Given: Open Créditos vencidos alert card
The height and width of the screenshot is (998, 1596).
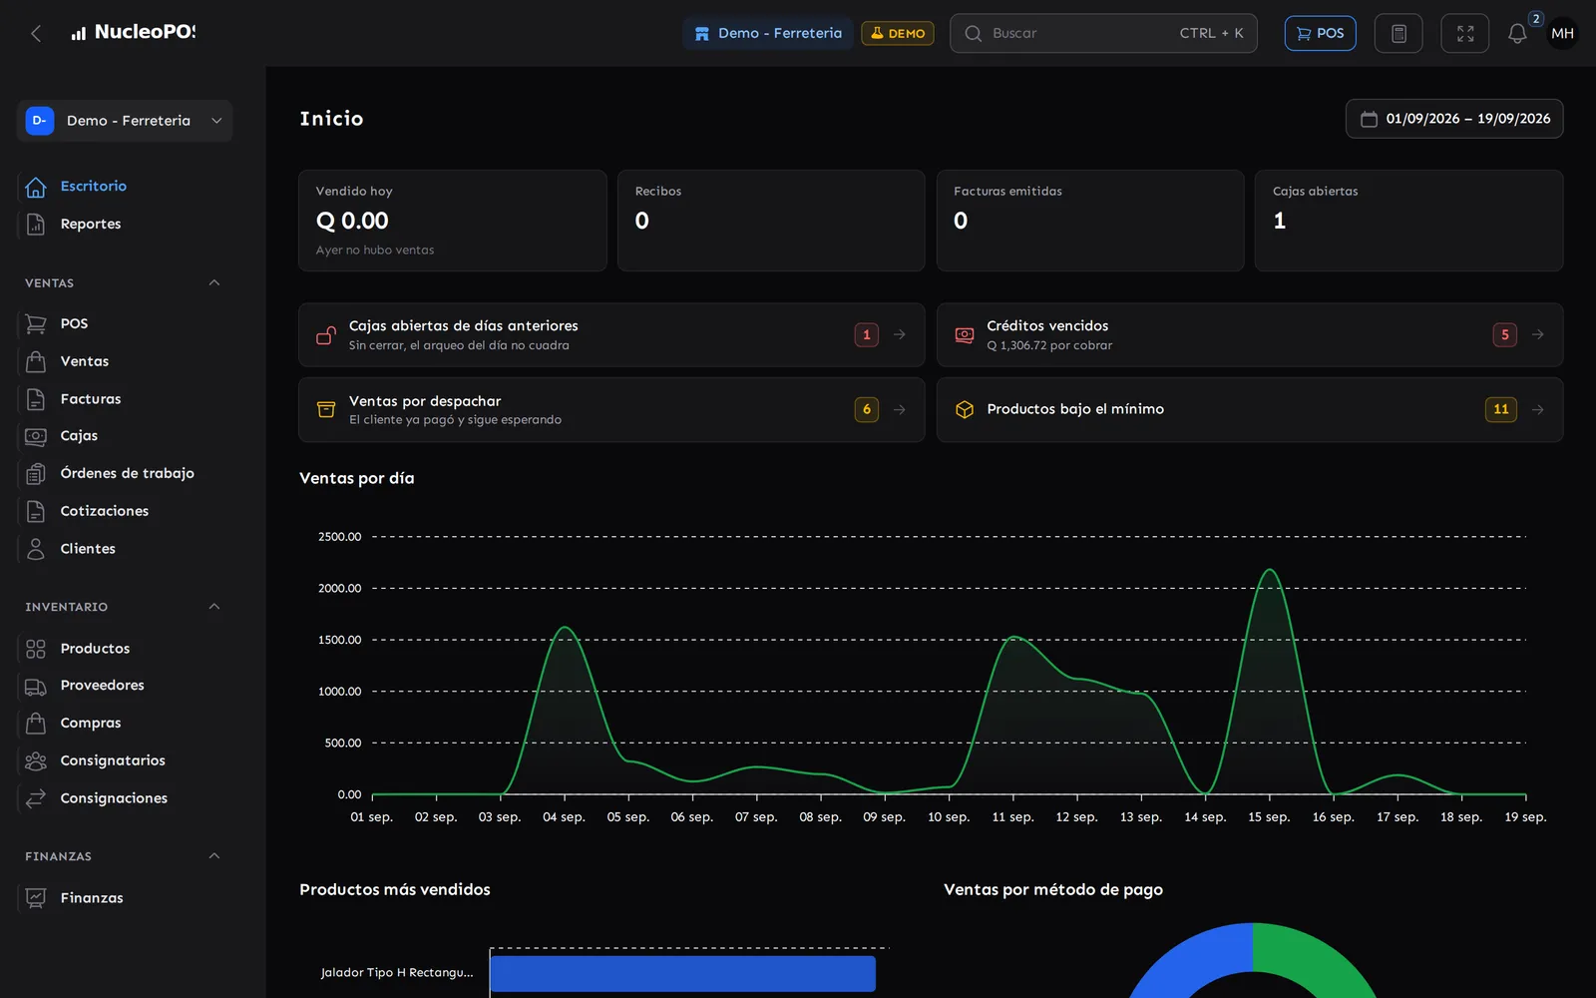Looking at the screenshot, I should (1250, 335).
